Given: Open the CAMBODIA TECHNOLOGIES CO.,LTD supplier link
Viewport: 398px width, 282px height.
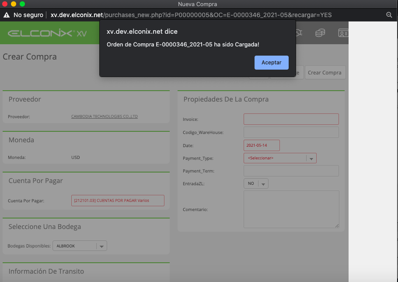Looking at the screenshot, I should (x=105, y=116).
